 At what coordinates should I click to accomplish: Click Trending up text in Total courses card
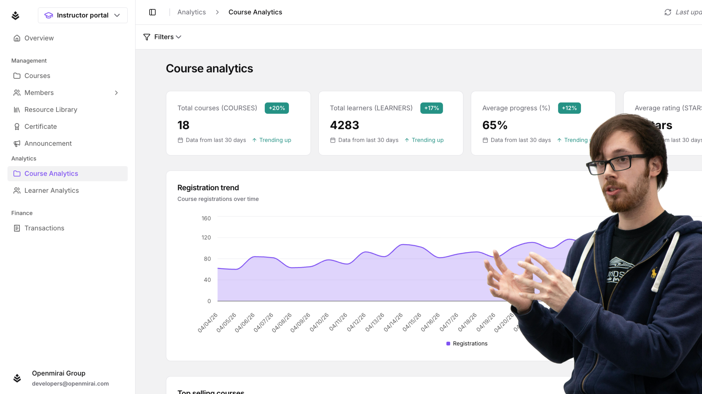pos(275,140)
